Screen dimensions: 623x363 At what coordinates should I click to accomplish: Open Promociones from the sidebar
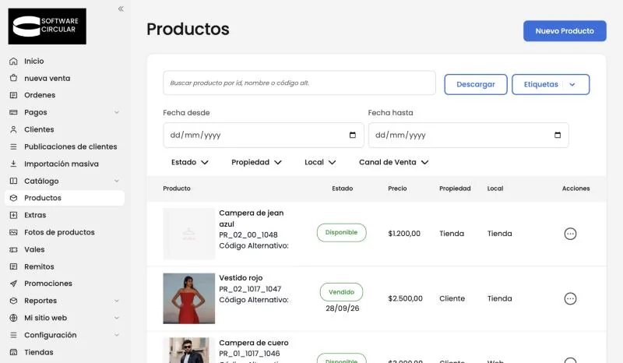[48, 284]
